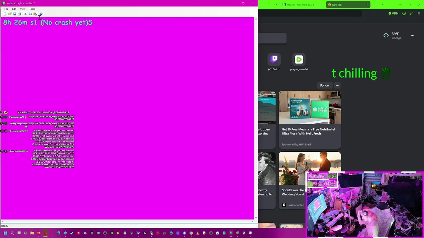Click the x.com link posted by Plaguegames16

click(x=51, y=118)
